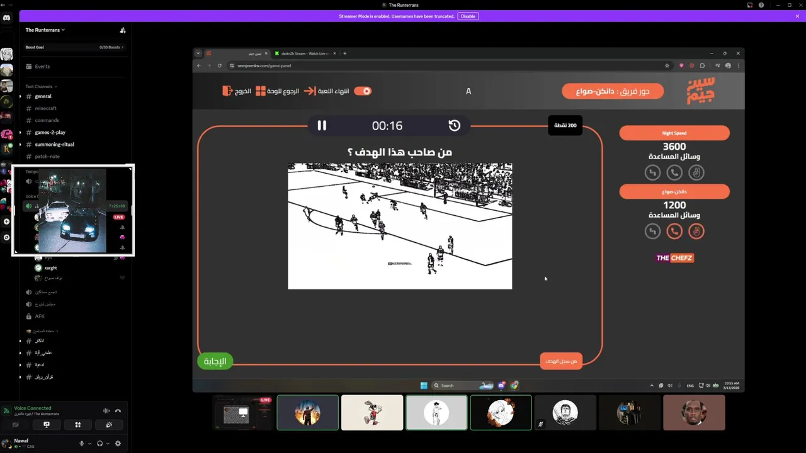806x453 pixels.
Task: Use Night Speed team's swap helper icon
Action: [x=652, y=172]
